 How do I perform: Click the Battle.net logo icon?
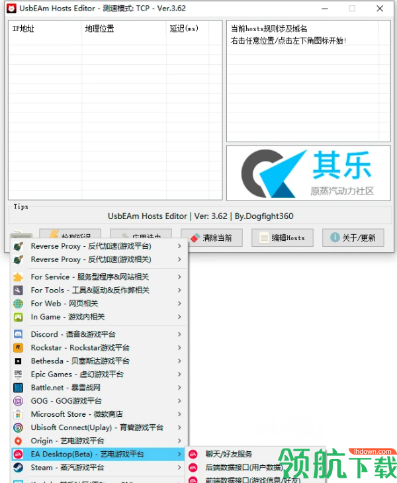[18, 388]
